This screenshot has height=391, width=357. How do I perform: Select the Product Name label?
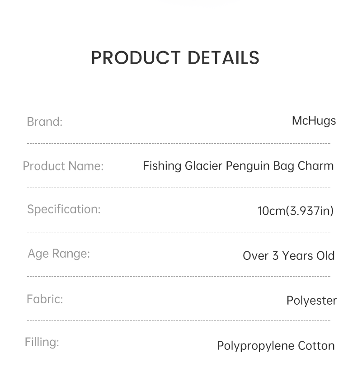(x=63, y=166)
